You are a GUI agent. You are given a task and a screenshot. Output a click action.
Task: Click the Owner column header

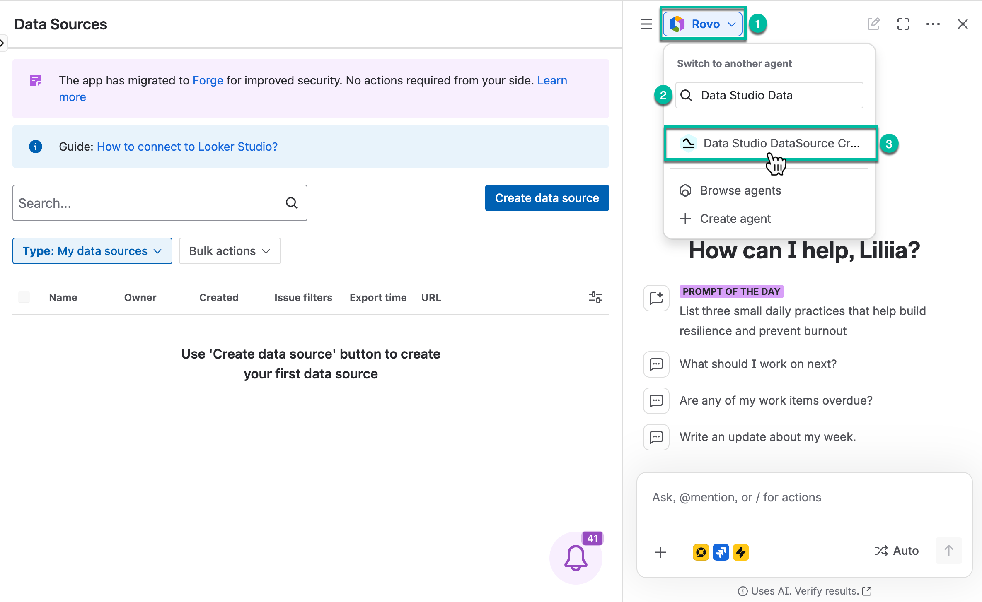tap(140, 297)
